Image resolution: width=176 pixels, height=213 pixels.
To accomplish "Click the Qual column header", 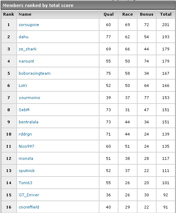I will (108, 14).
